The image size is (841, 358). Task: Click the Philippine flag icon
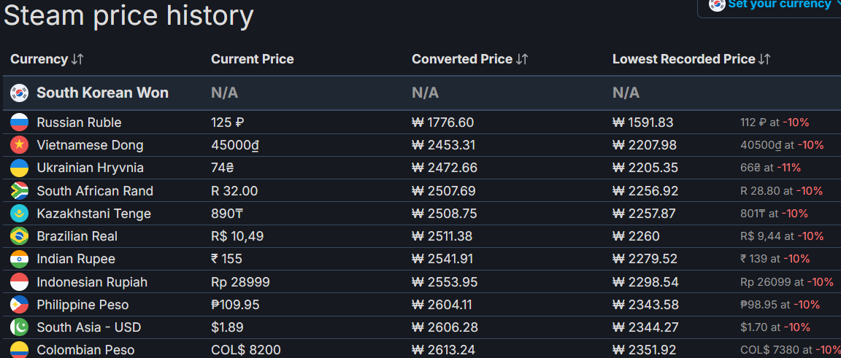tap(19, 304)
